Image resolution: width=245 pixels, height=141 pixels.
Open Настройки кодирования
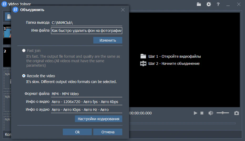coord(99,119)
